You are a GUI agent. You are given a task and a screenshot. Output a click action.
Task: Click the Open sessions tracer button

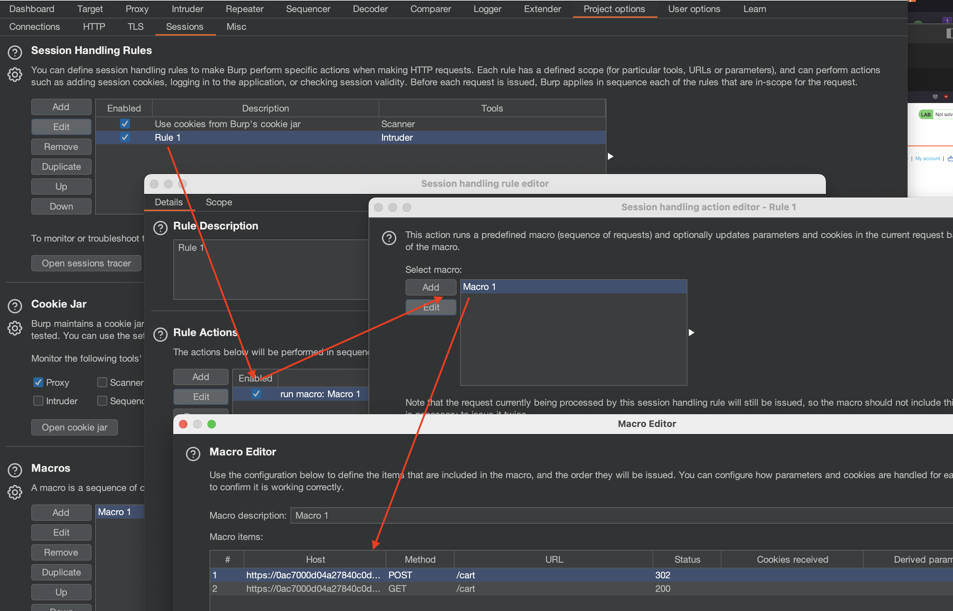pyautogui.click(x=86, y=263)
